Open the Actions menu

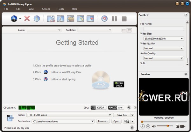(x=46, y=9)
